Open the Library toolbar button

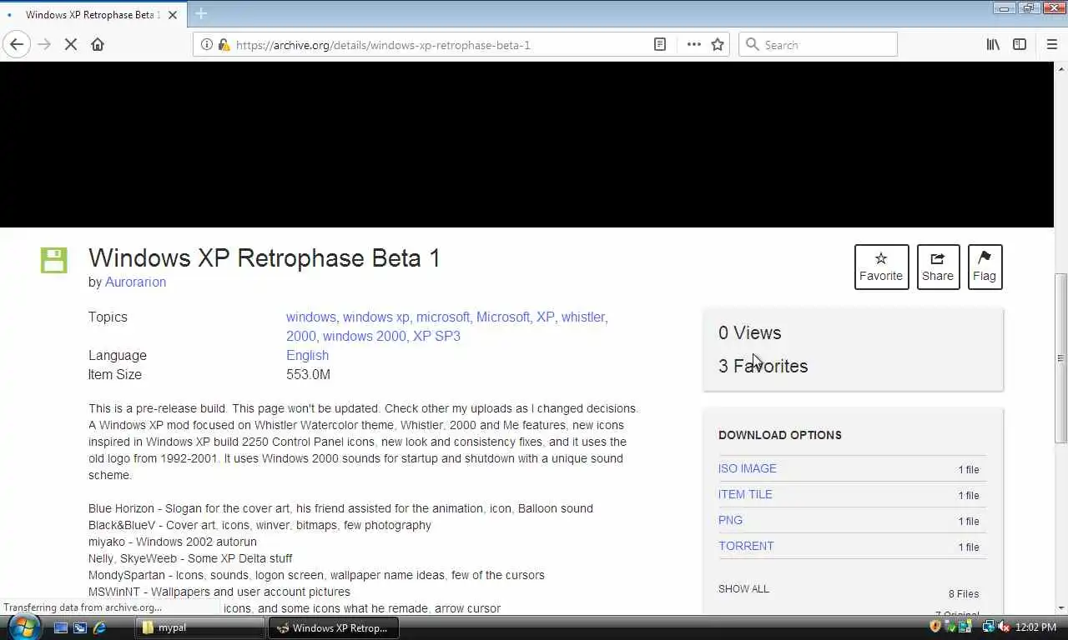993,45
